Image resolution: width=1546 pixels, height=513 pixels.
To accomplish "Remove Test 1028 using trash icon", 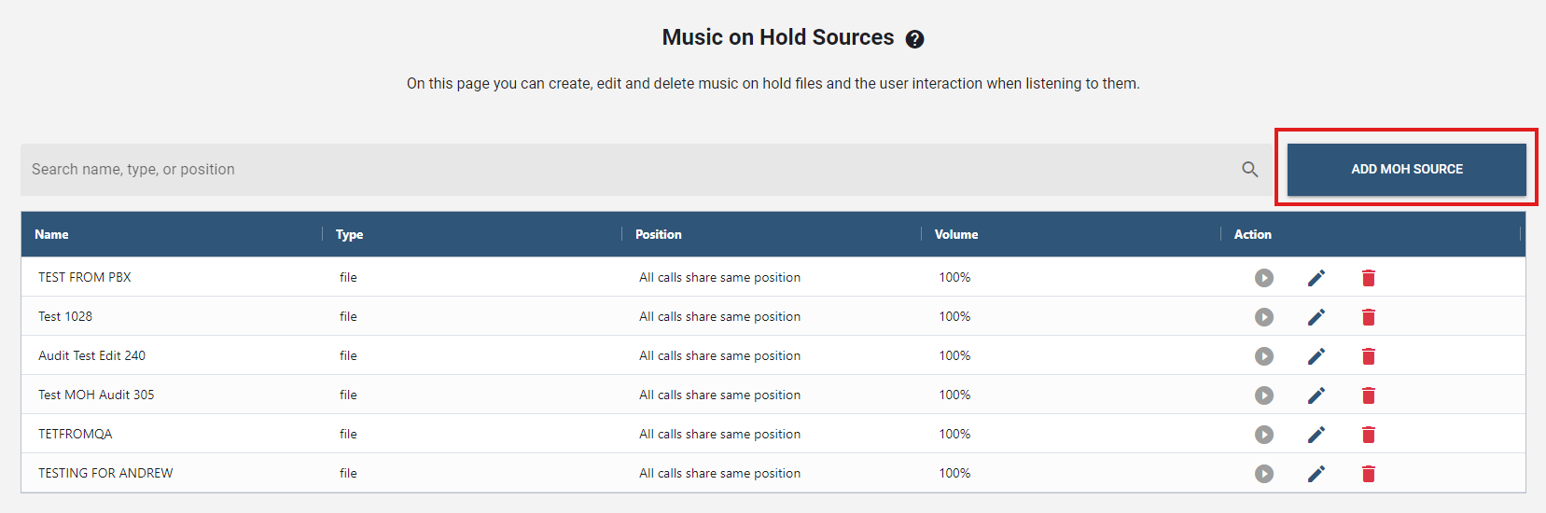I will 1368,317.
